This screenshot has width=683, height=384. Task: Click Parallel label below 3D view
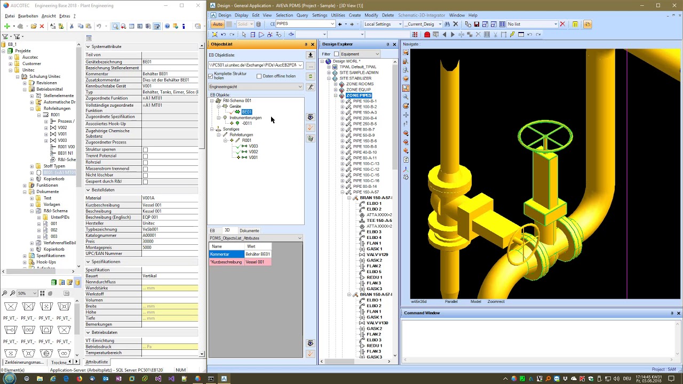(451, 302)
